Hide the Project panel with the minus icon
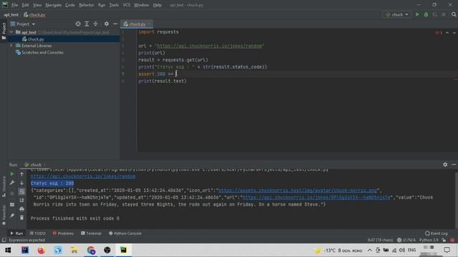458x257 pixels. (x=115, y=24)
